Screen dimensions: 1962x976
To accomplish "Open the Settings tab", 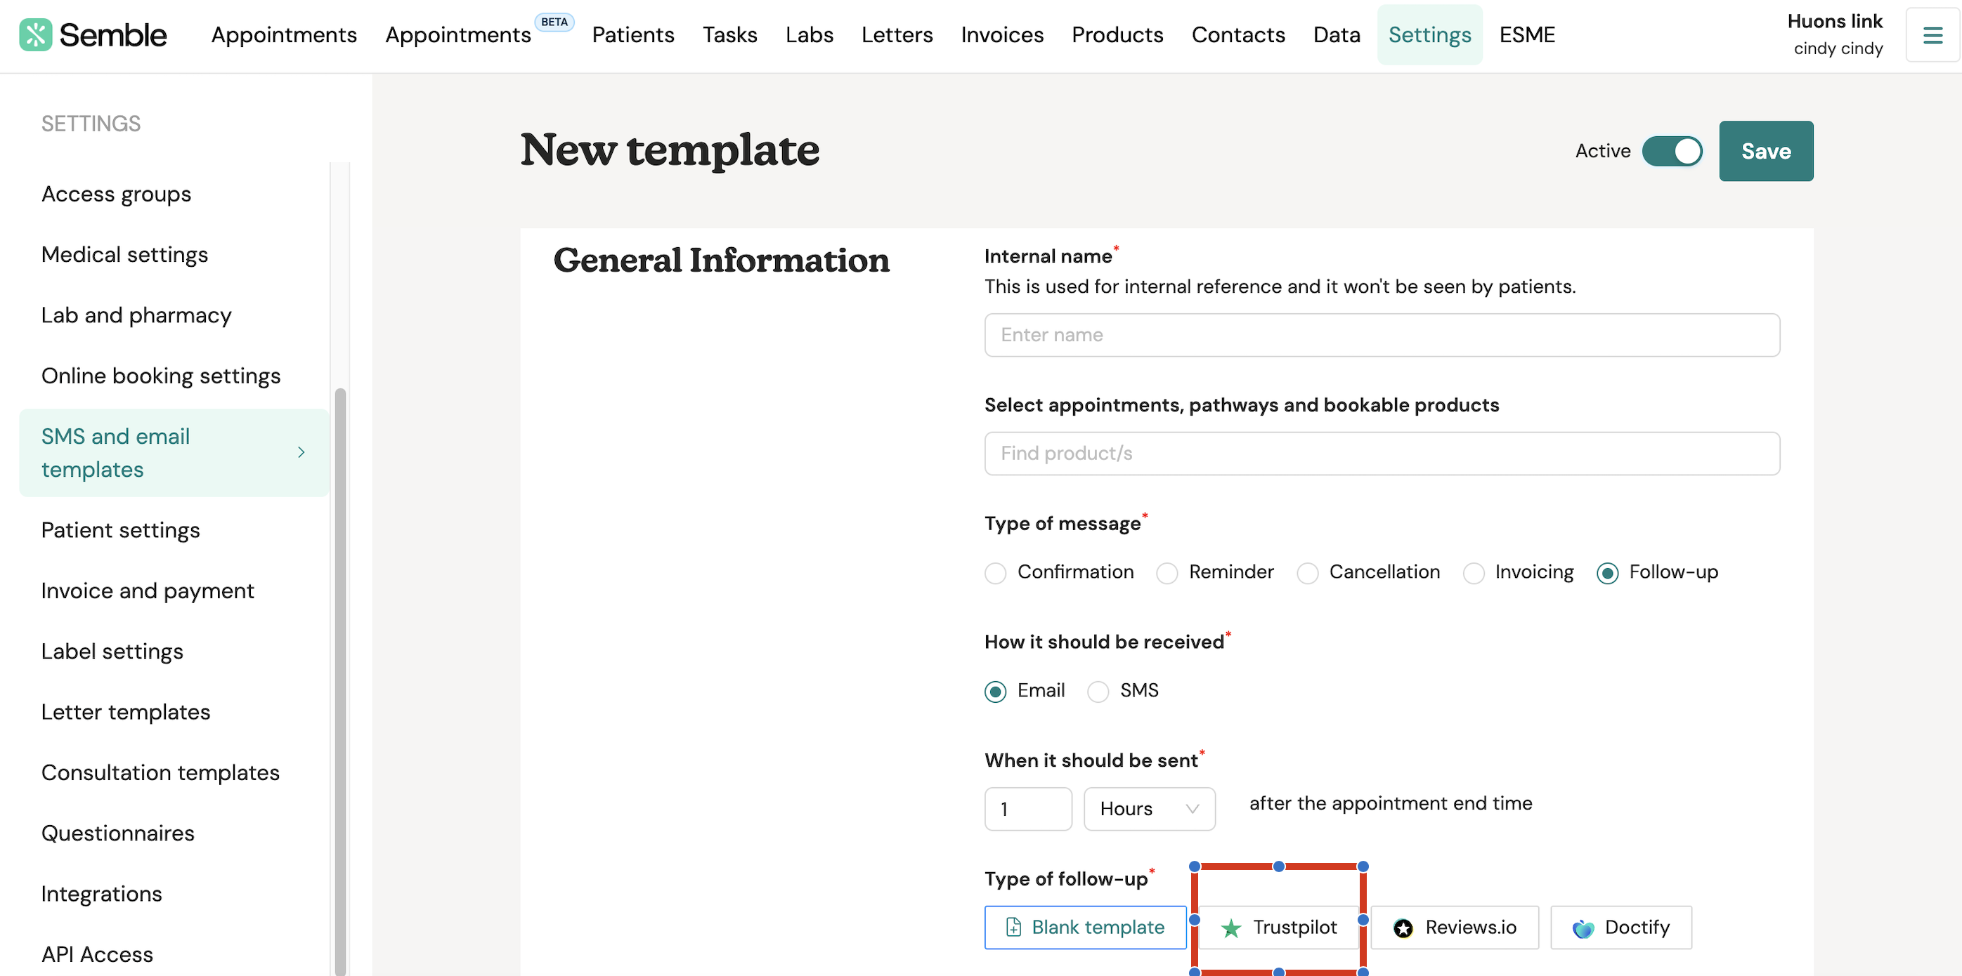I will 1429,35.
